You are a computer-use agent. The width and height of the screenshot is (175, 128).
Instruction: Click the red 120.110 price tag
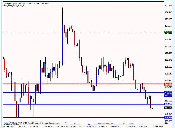168,84
